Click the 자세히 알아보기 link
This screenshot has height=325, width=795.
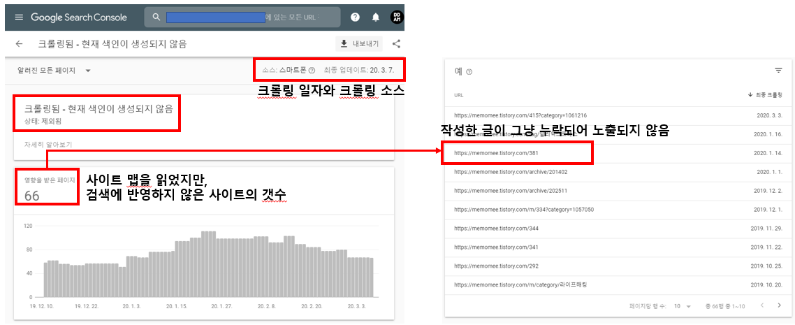pyautogui.click(x=48, y=145)
